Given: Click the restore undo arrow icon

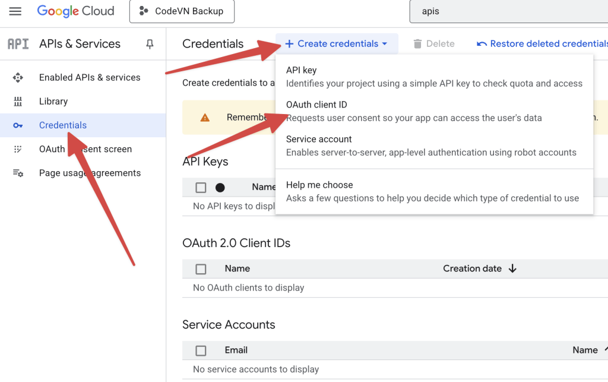Looking at the screenshot, I should coord(482,44).
